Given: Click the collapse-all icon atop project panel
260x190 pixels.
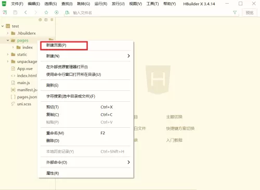Looking at the screenshot, I should pyautogui.click(x=46, y=20).
